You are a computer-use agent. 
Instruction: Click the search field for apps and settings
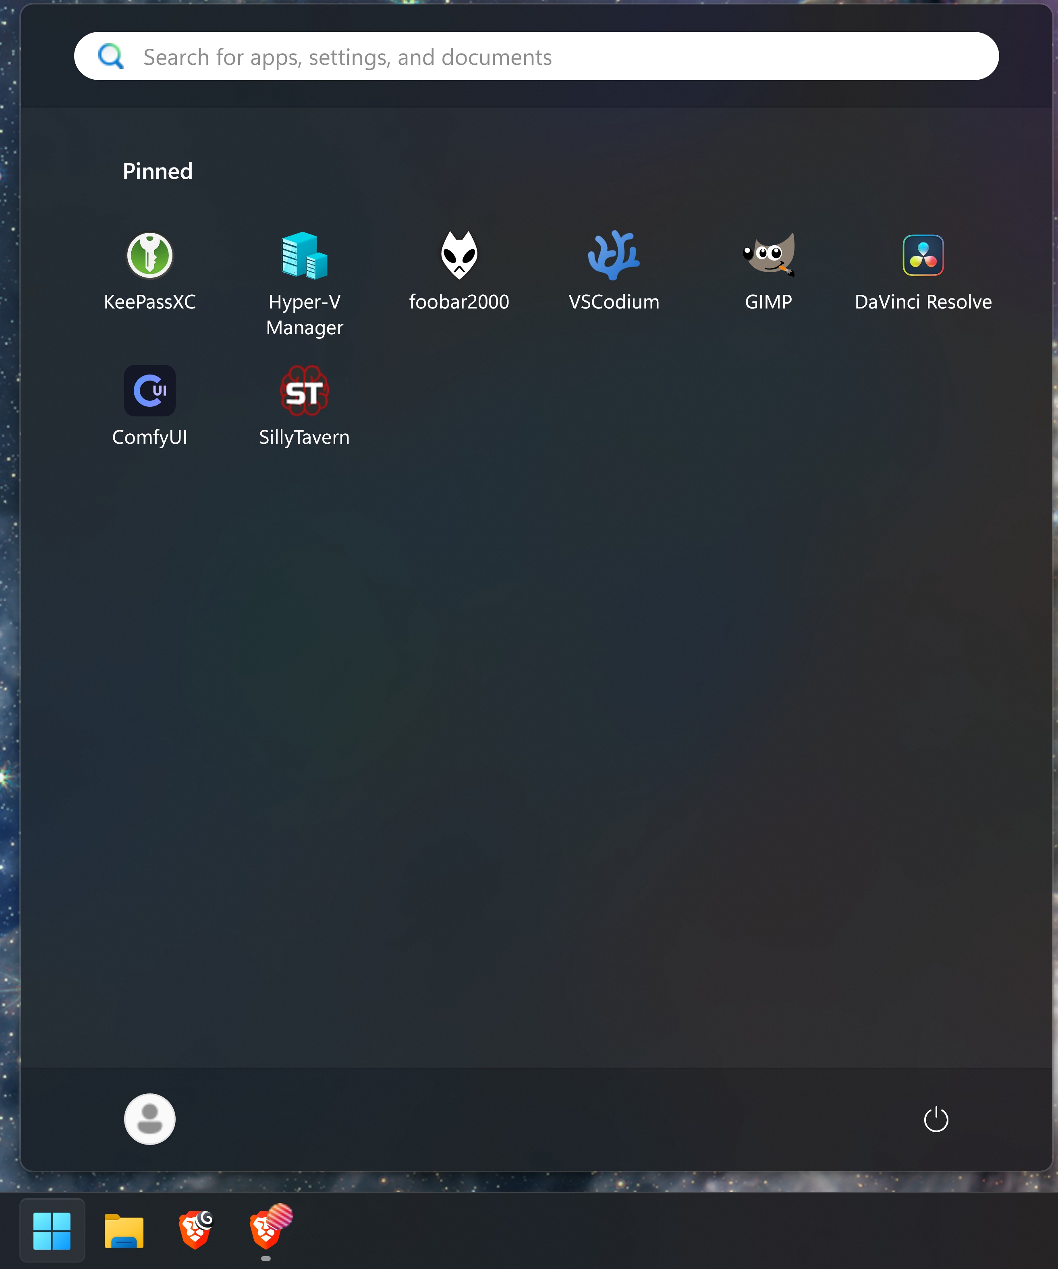coord(536,56)
